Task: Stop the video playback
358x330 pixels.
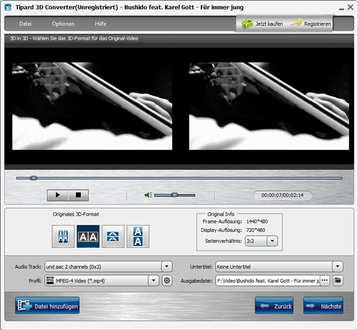Action: tap(78, 195)
